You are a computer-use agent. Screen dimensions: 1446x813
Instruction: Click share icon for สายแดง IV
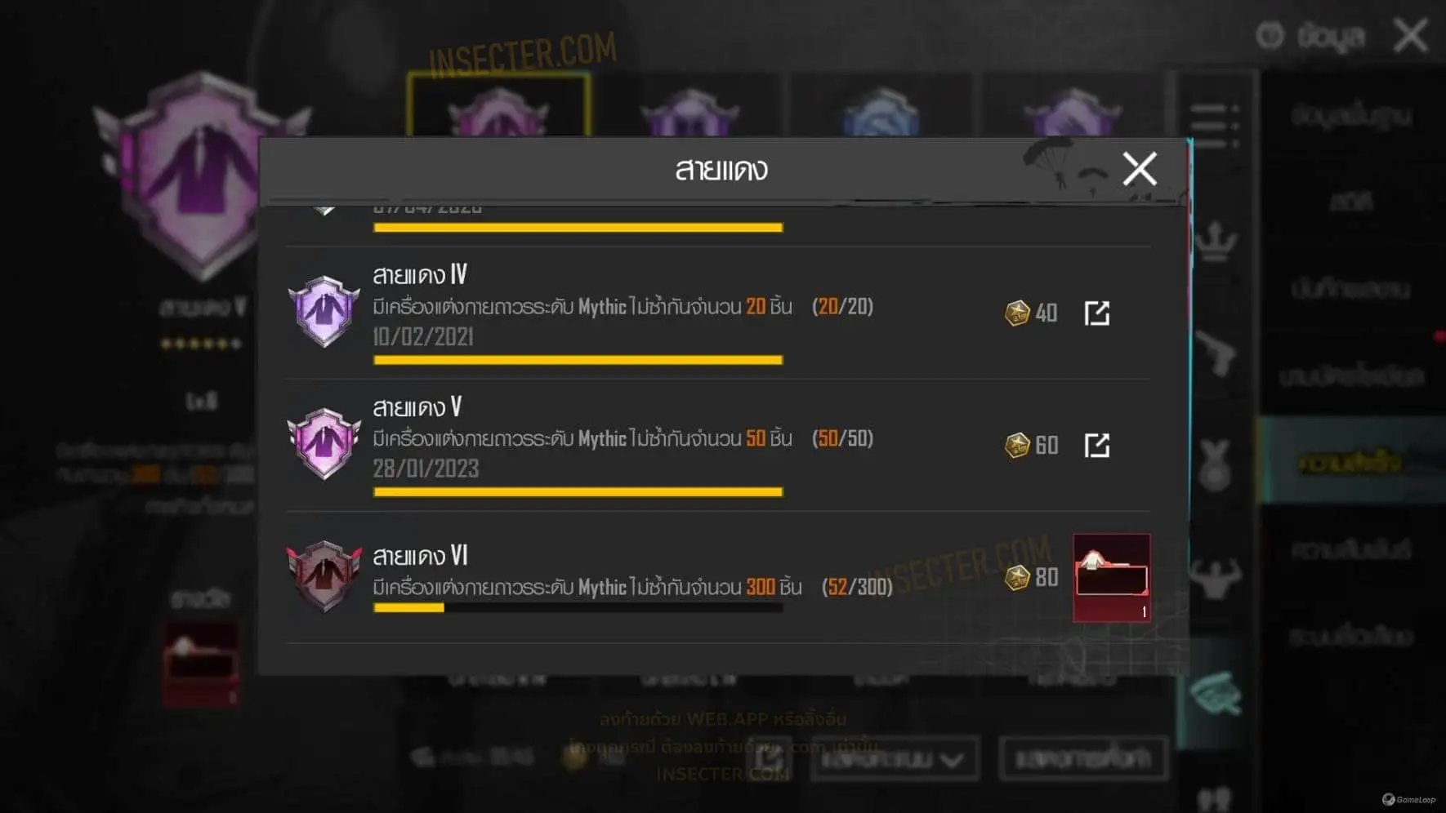1096,313
